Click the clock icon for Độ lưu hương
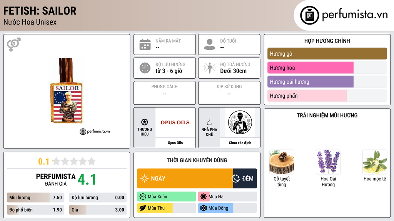This screenshot has height=221, width=394. tap(145, 68)
